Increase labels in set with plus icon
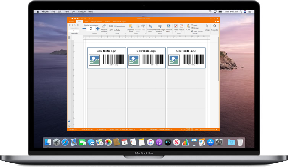 tap(98, 29)
